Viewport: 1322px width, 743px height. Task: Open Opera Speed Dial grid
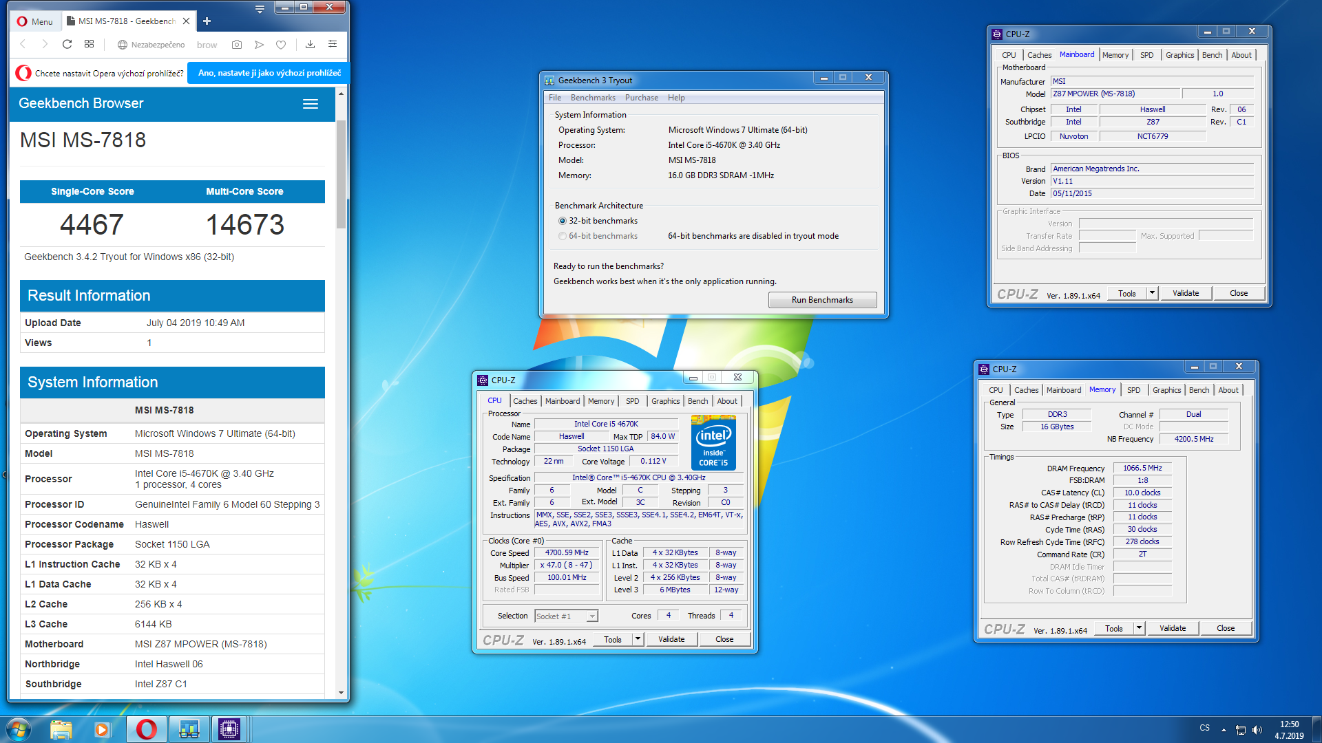click(89, 44)
